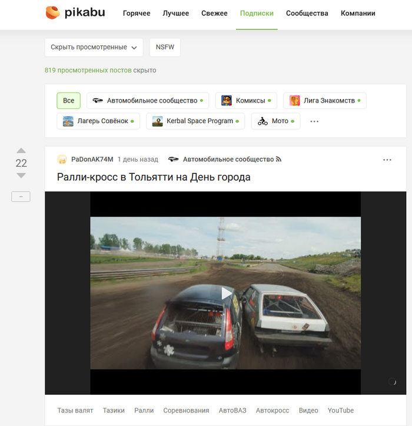Expand more communities with the ellipsis
412x426 pixels.
[x=314, y=121]
